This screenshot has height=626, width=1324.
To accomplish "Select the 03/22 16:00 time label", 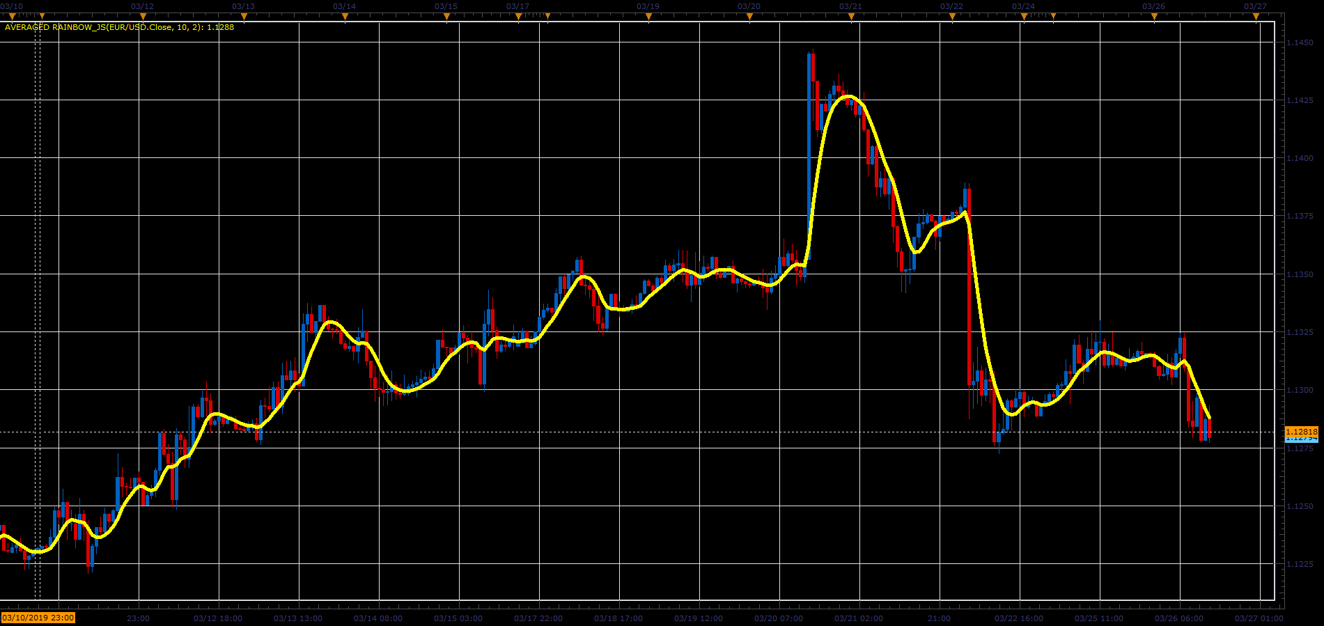I will tap(1019, 618).
